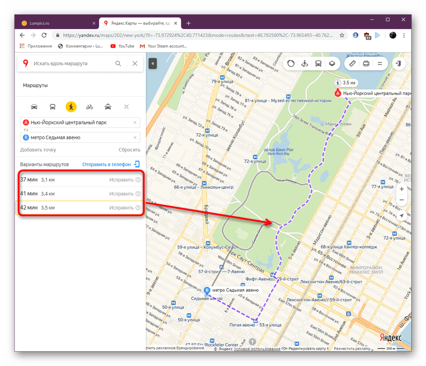Clear the point B Seventh Avenue field

tap(135, 137)
